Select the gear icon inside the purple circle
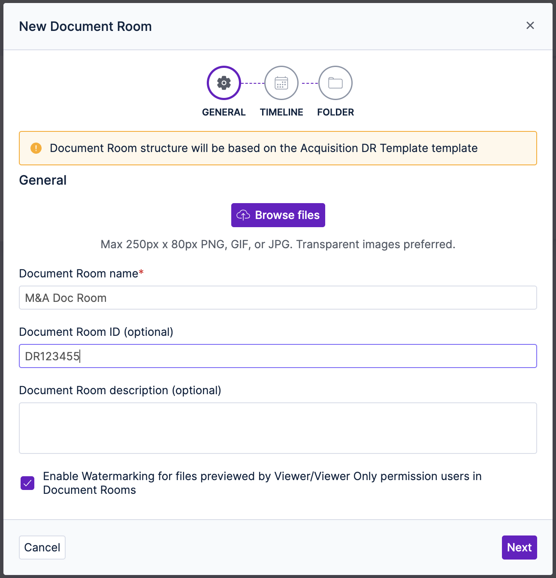 click(224, 82)
